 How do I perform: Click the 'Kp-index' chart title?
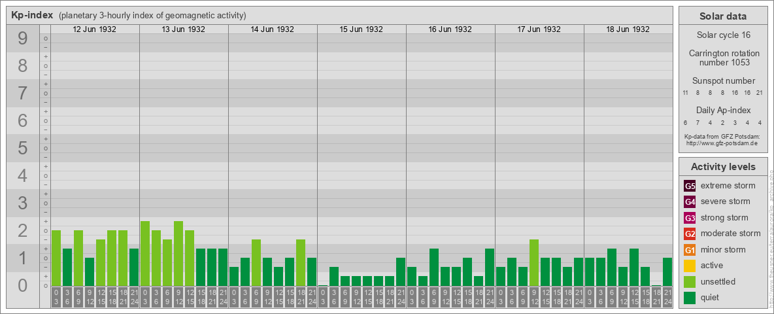pyautogui.click(x=32, y=15)
